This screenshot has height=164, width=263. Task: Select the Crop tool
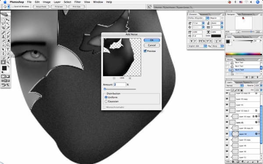(3, 28)
